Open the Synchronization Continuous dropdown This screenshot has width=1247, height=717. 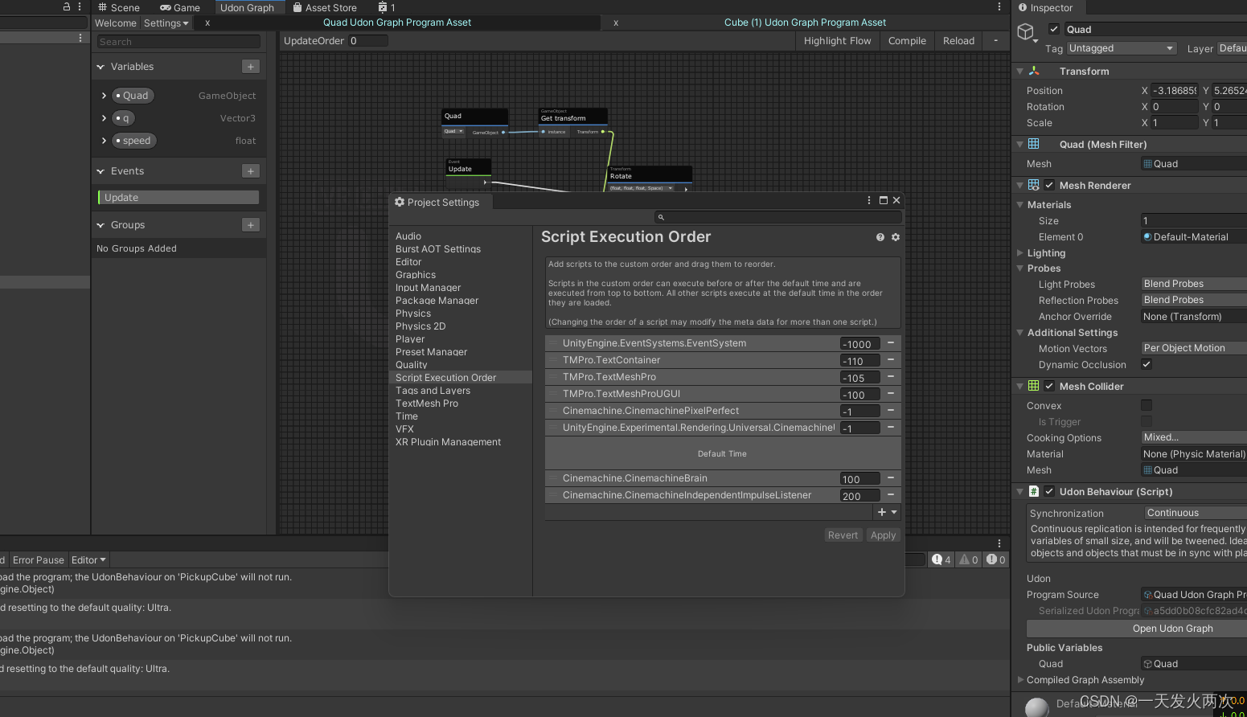coord(1196,513)
